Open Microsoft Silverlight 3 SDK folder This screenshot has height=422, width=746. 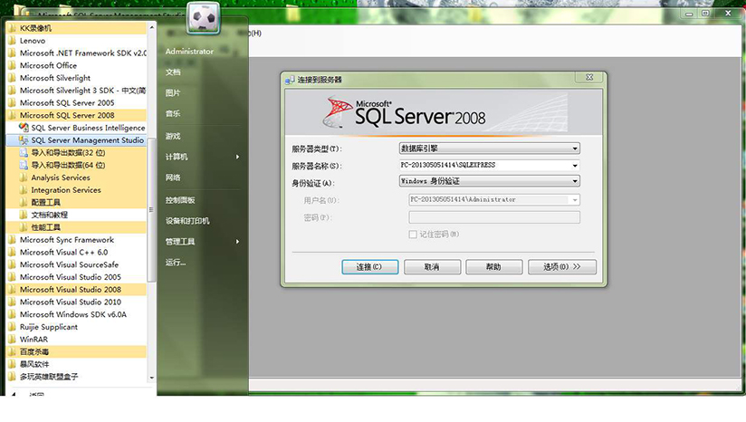click(x=76, y=90)
